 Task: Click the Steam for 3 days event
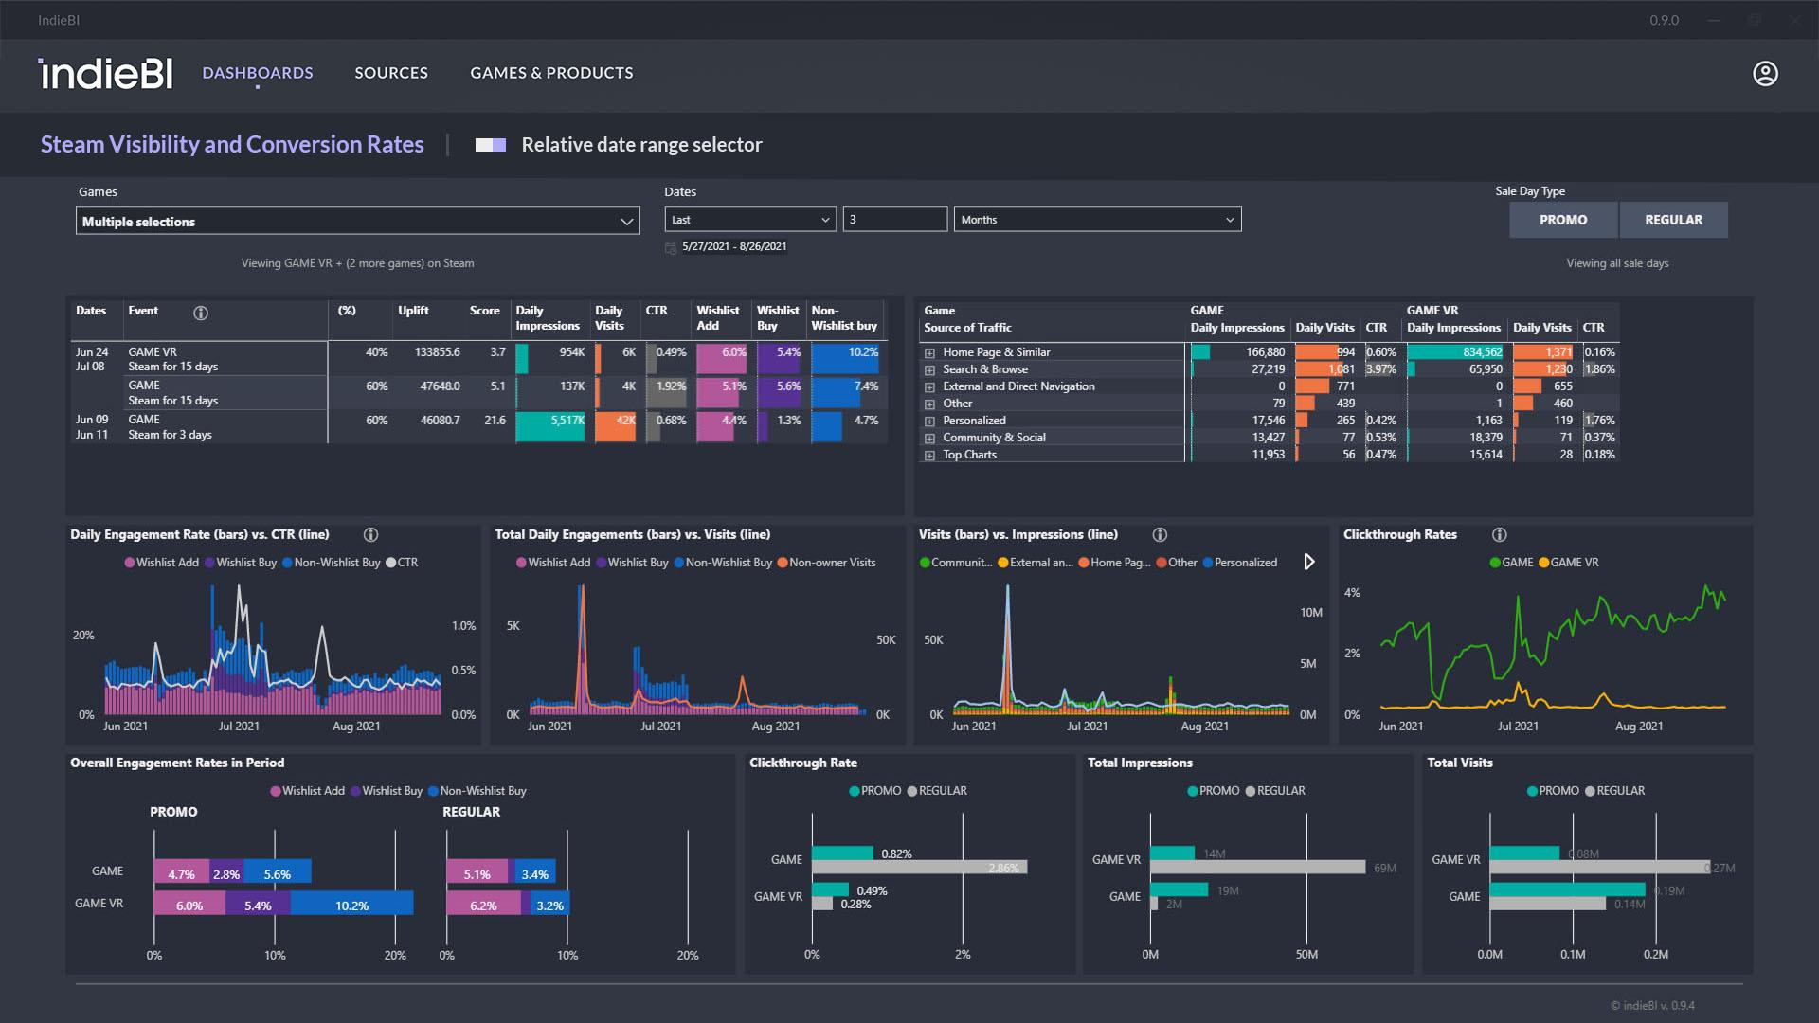point(170,435)
